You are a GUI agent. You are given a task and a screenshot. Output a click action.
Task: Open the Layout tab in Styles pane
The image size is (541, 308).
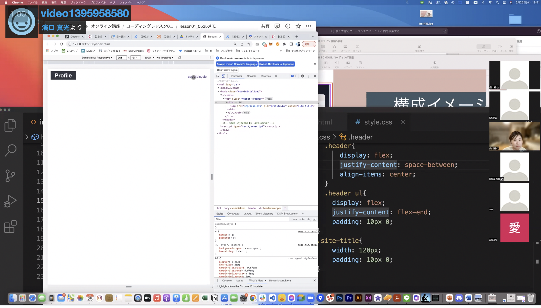(x=247, y=214)
